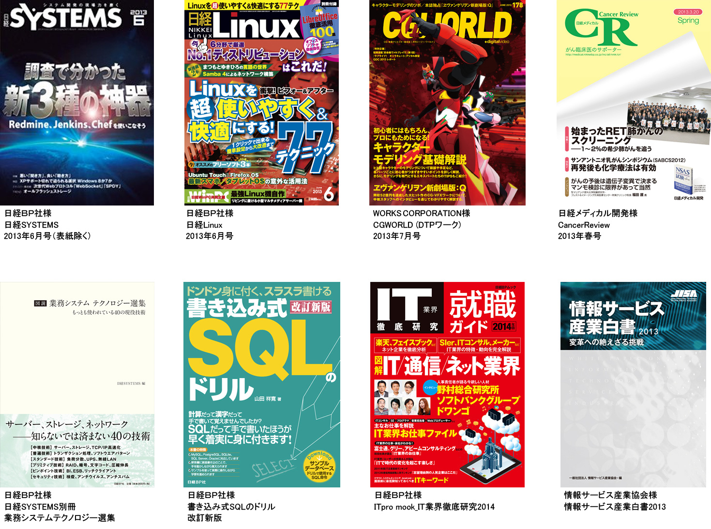Select the caption 日経メディカル開発様
Screen dimensions: 711x529
tap(598, 213)
